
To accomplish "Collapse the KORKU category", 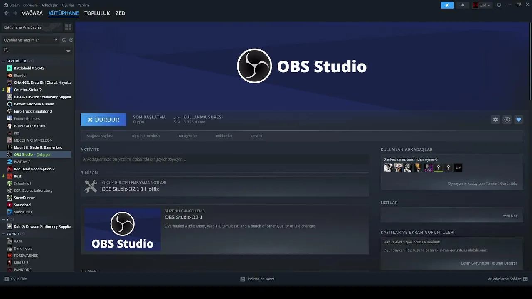I will click(x=4, y=234).
